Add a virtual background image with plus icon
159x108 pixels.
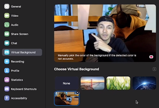click(154, 69)
